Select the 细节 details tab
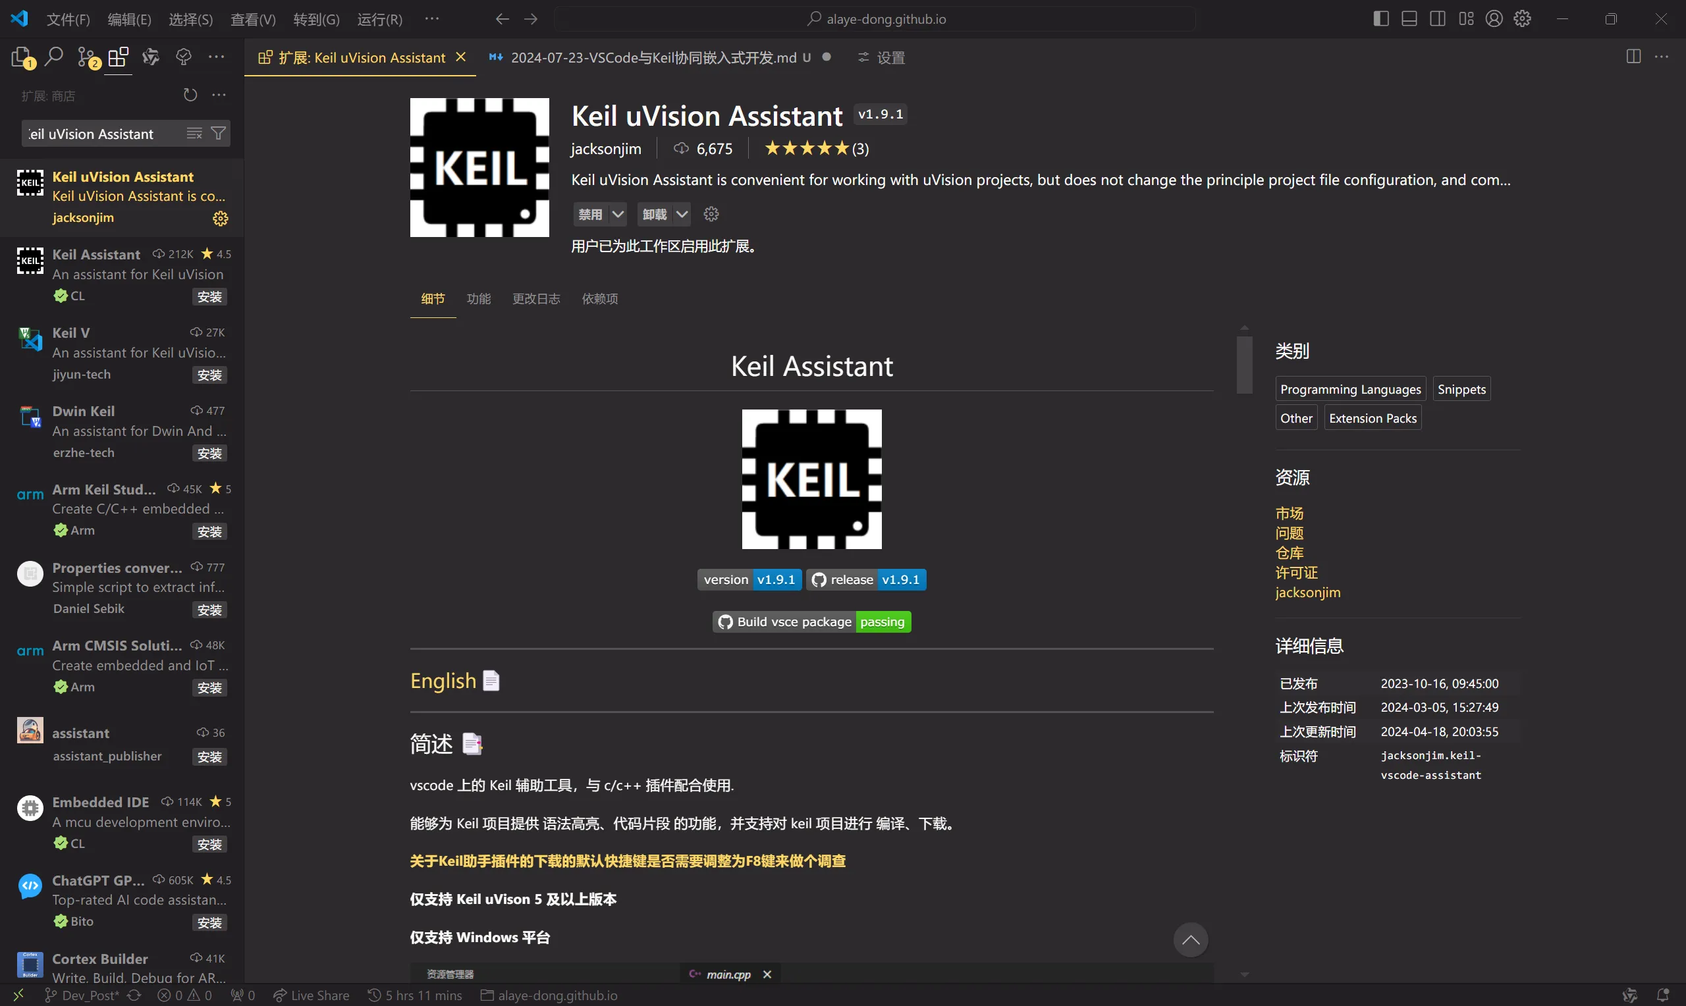Image resolution: width=1686 pixels, height=1006 pixels. (x=432, y=298)
